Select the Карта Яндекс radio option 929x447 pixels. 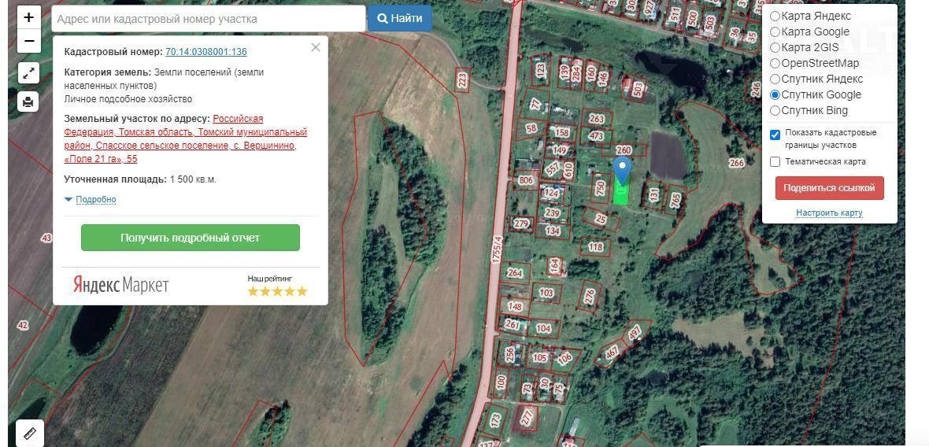tap(775, 16)
